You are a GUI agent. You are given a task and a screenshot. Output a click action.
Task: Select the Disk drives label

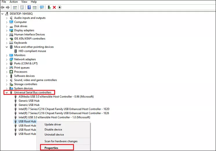point(21,26)
